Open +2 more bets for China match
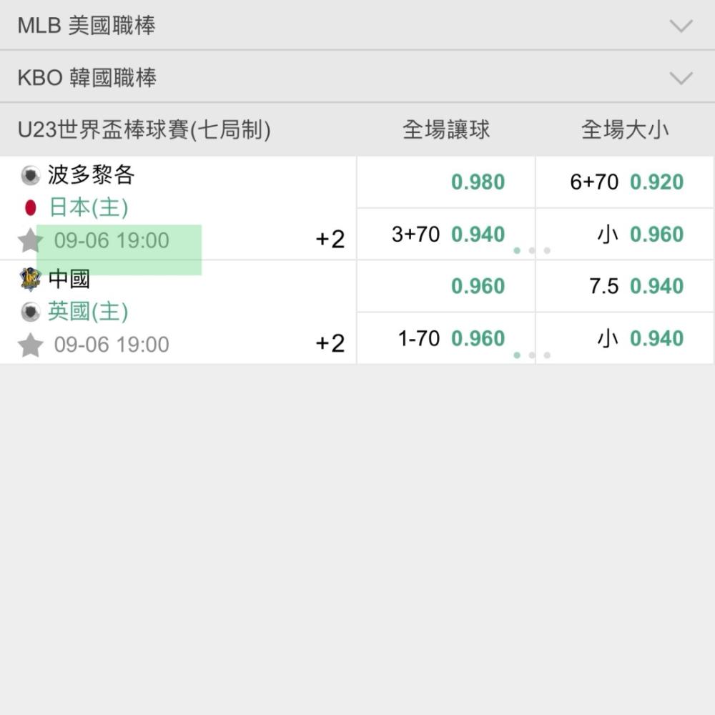 coord(330,343)
